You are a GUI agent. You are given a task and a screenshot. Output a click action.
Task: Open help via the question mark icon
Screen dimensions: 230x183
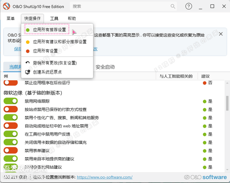pyautogui.click(x=189, y=6)
